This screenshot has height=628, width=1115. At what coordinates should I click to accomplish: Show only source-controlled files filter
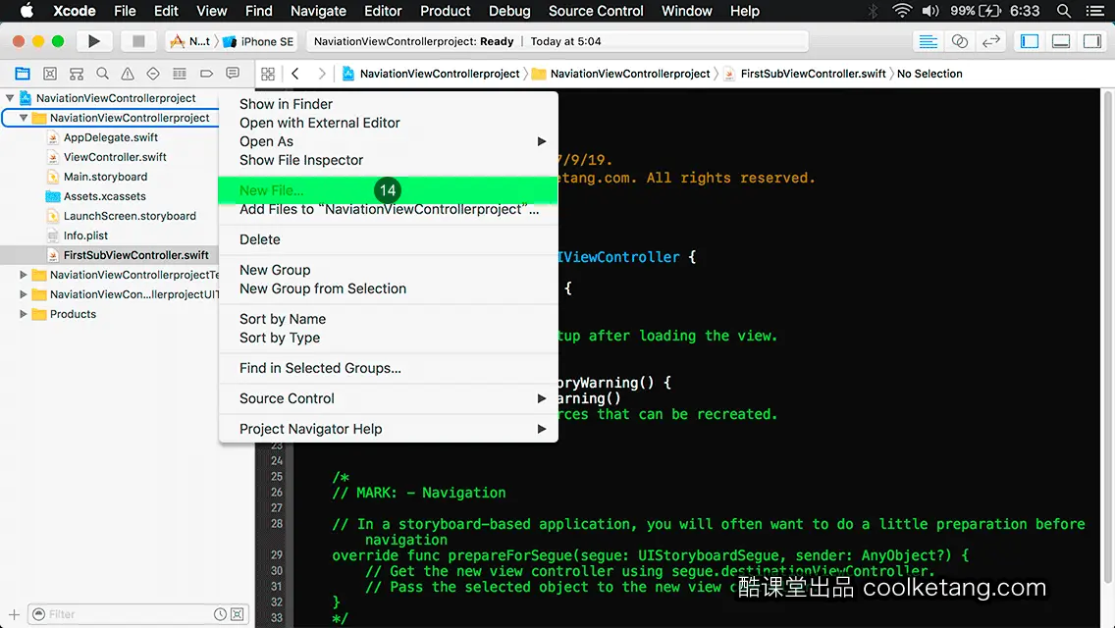[238, 614]
